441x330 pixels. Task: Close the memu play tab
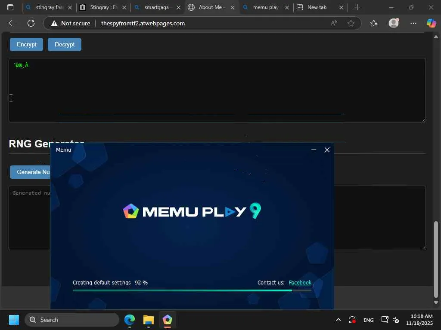click(287, 8)
